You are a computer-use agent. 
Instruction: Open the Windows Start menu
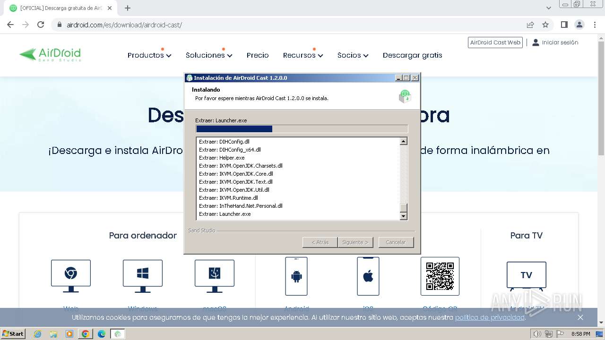point(13,334)
